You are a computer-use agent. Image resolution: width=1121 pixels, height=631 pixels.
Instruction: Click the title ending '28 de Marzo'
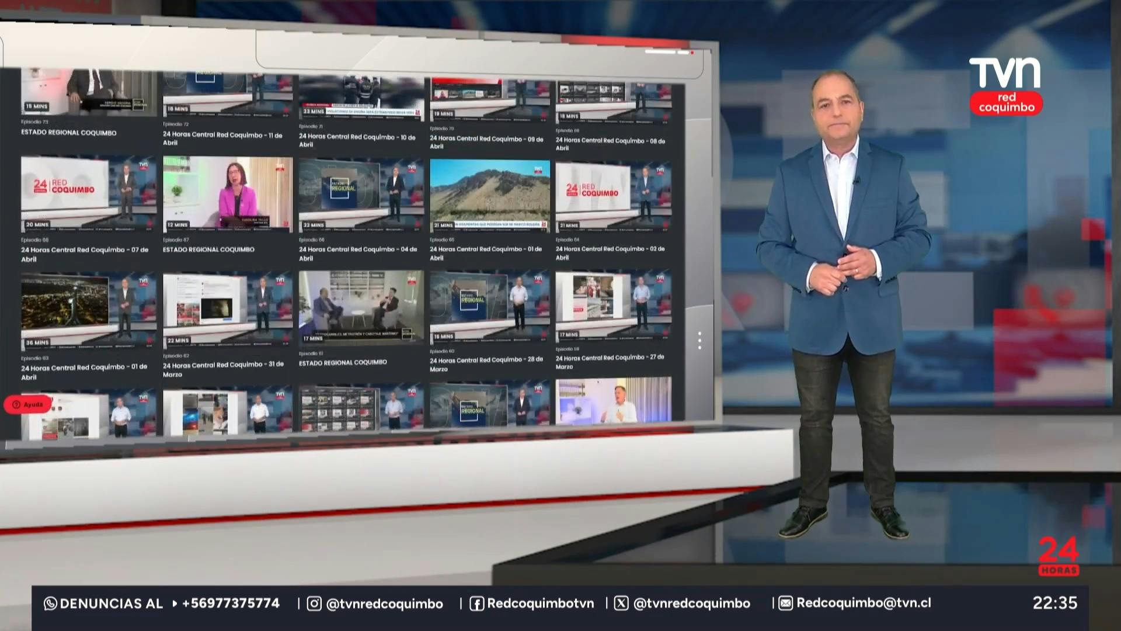(486, 365)
